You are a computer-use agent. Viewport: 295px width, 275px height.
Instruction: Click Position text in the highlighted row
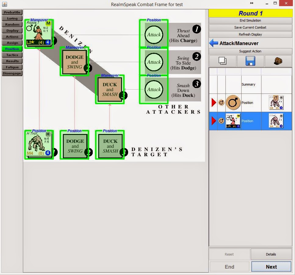coord(247,121)
